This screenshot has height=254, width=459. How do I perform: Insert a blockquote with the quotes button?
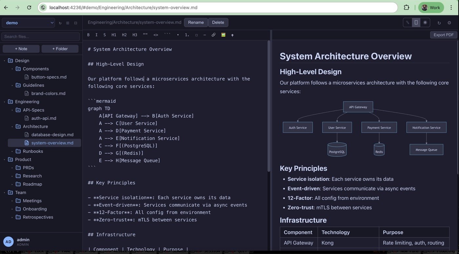[145, 35]
